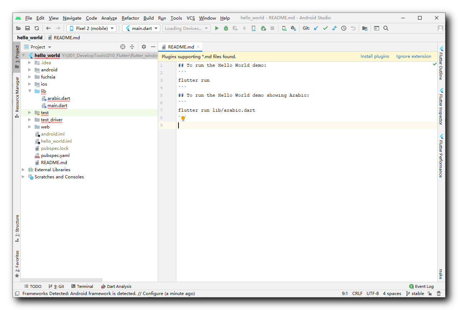Open the Loading Devices dropdown
The width and height of the screenshot is (458, 310).
pos(186,28)
